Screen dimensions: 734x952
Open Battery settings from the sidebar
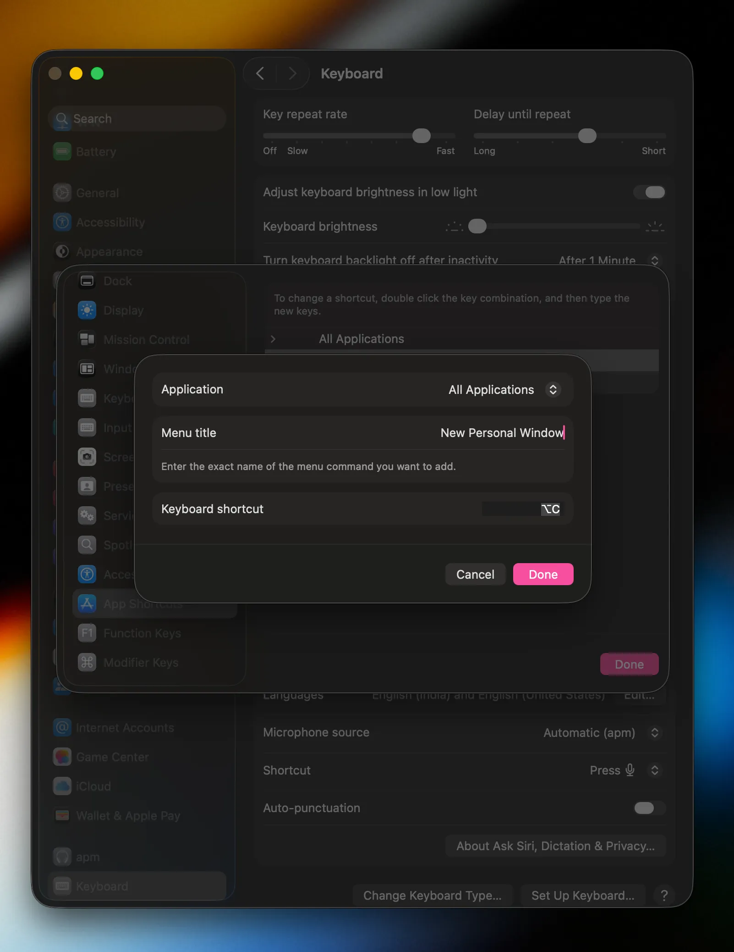click(x=97, y=152)
